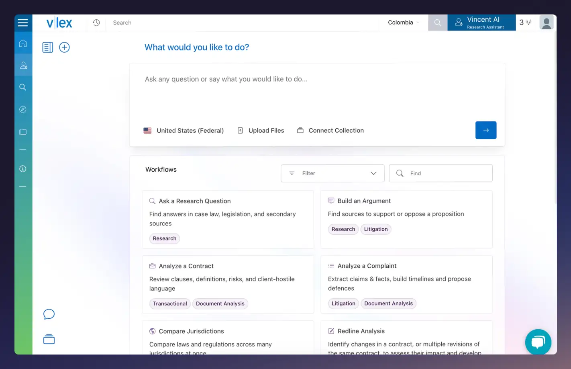
Task: Open the document list panel icon
Action: click(48, 47)
